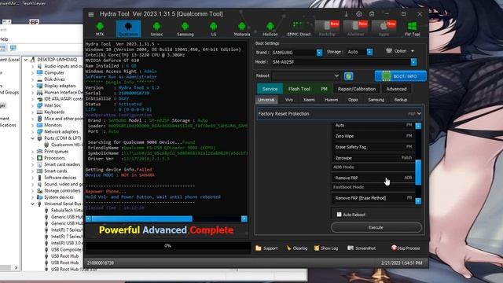
Task: Open Support folder icon
Action: [266, 248]
